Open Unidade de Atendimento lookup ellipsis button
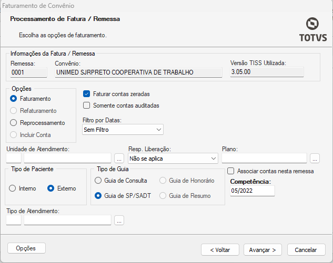 coord(119,158)
